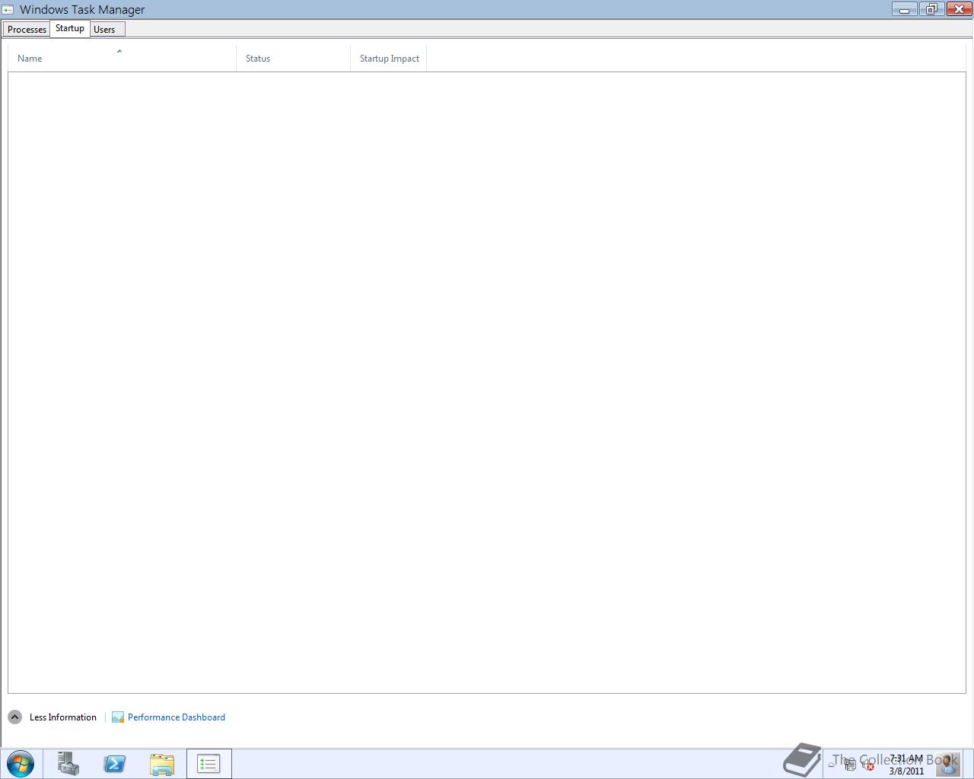Sort by the Name column header
Viewport: 974px width, 779px height.
[122, 59]
